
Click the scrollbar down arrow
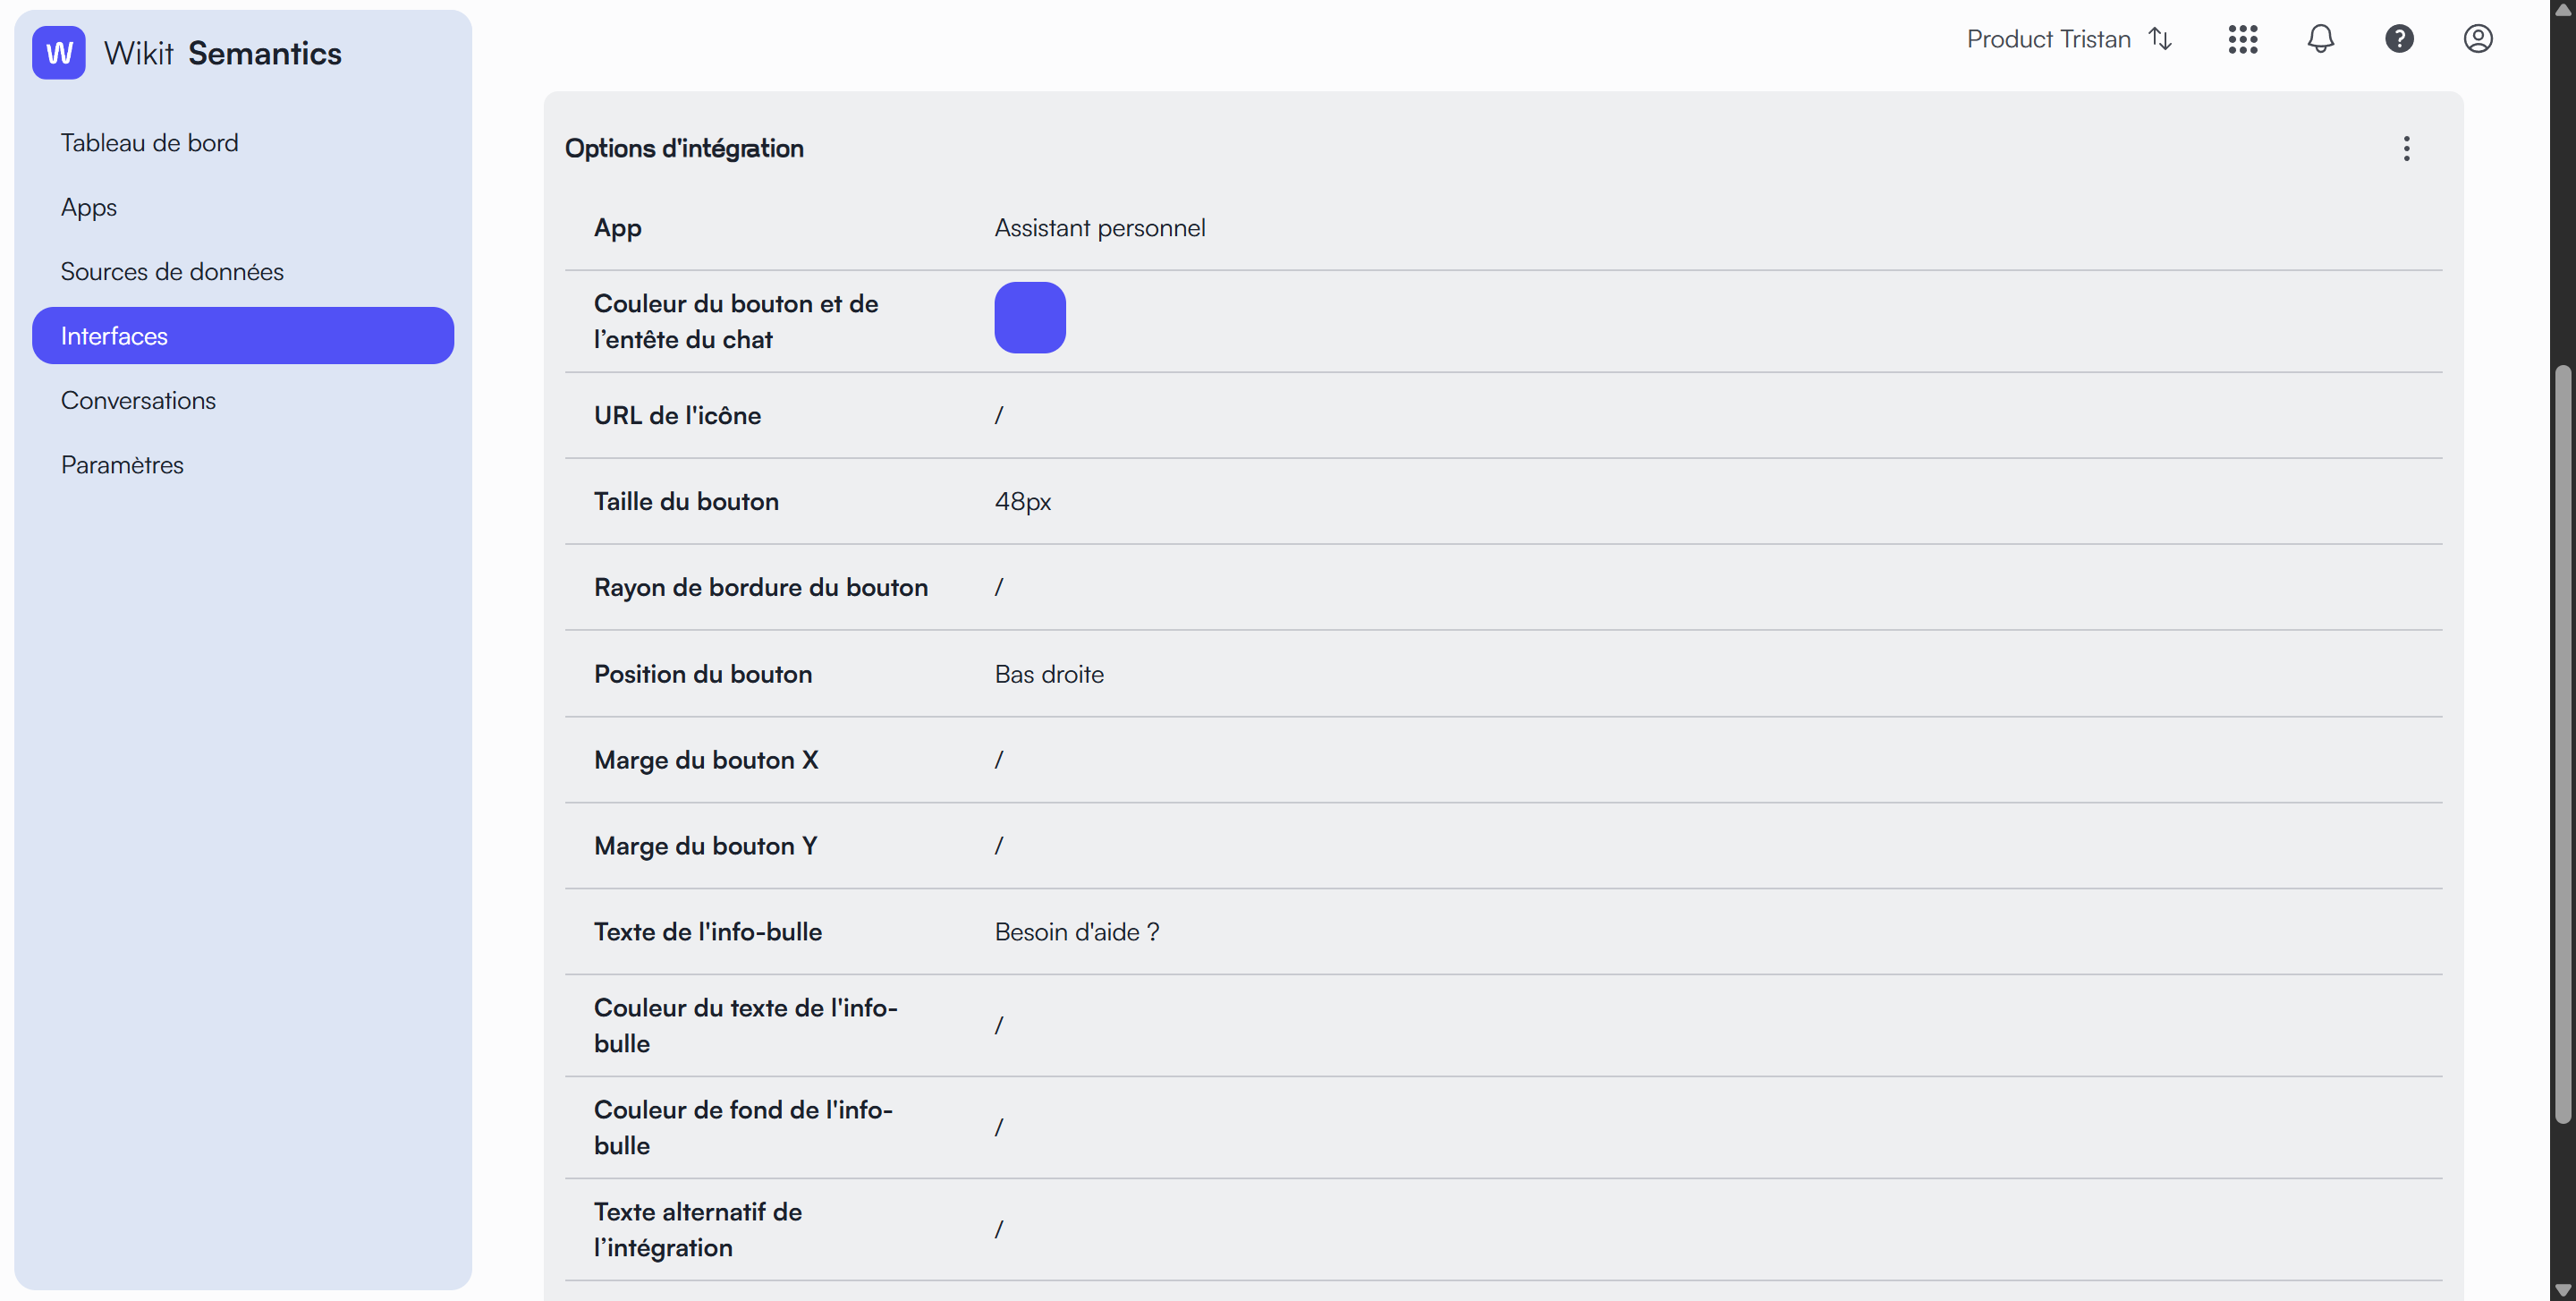[x=2562, y=1289]
